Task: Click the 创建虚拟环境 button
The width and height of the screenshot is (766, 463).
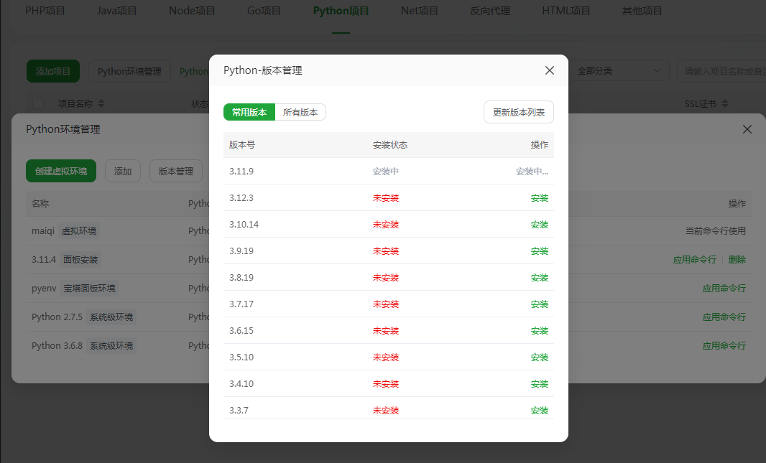Action: click(x=61, y=171)
